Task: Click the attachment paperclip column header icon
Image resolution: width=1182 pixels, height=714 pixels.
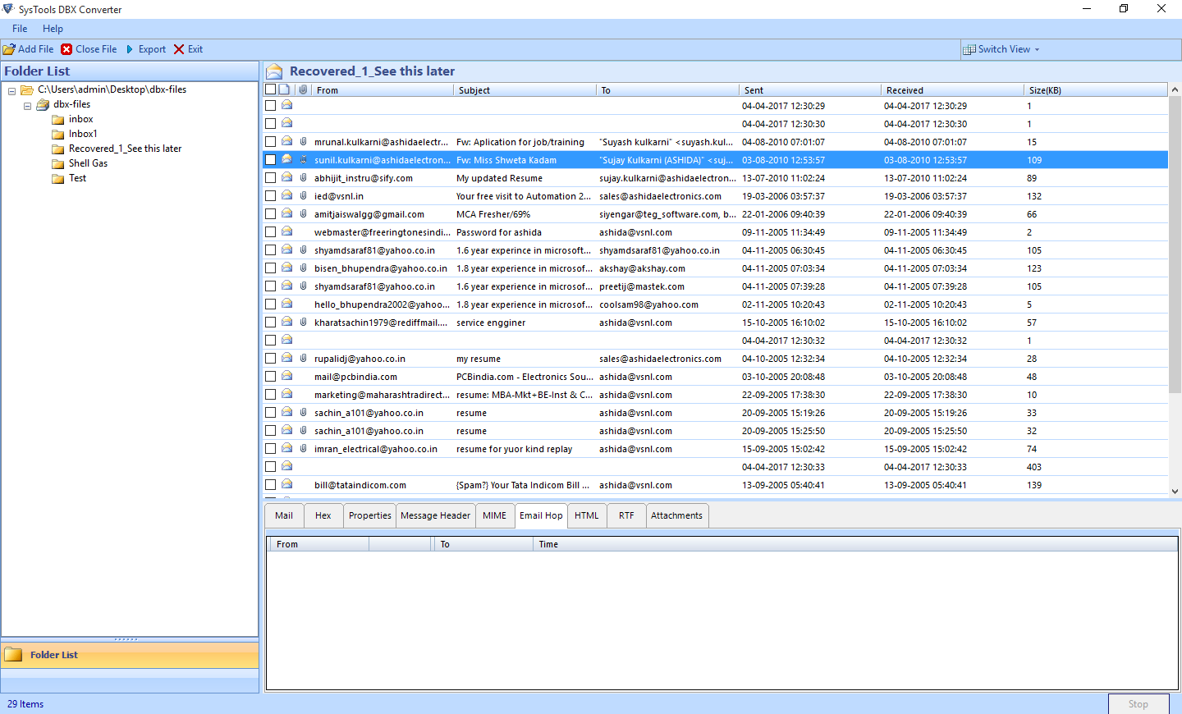Action: (x=303, y=89)
